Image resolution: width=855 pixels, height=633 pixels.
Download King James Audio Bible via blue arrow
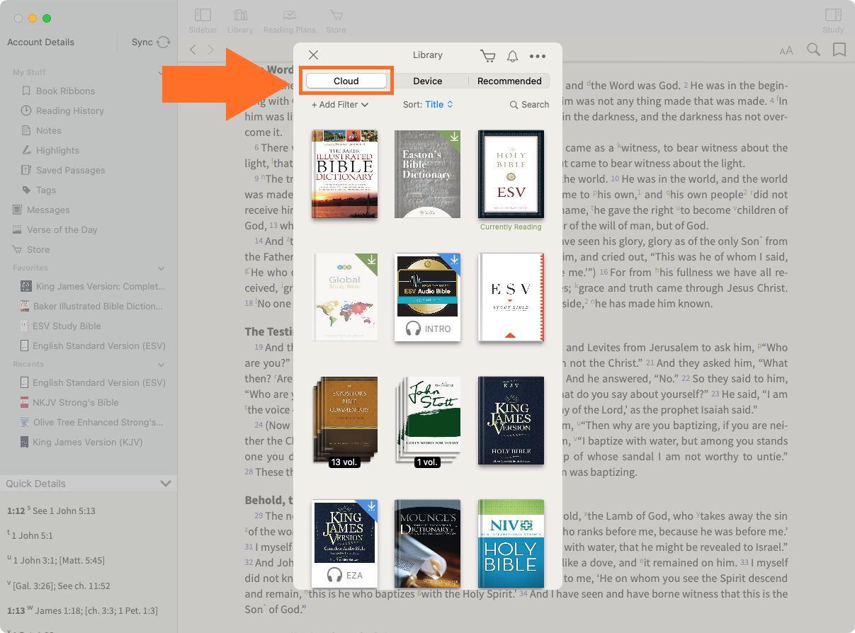[370, 507]
